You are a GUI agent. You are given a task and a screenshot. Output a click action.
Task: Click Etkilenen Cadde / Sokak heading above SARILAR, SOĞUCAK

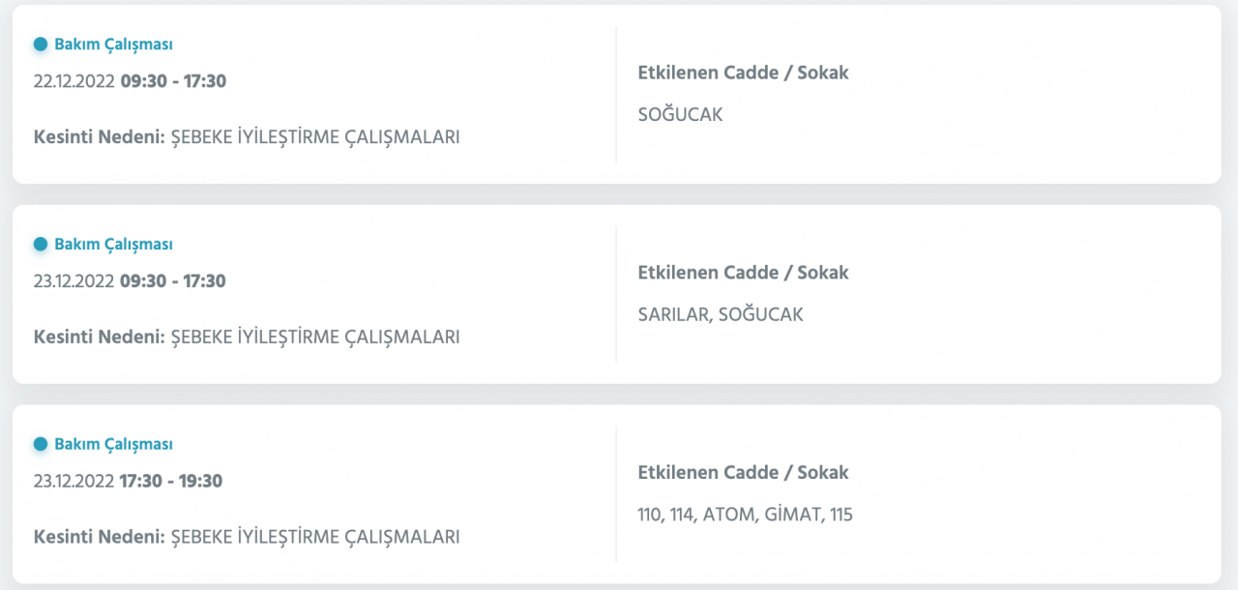tap(743, 273)
